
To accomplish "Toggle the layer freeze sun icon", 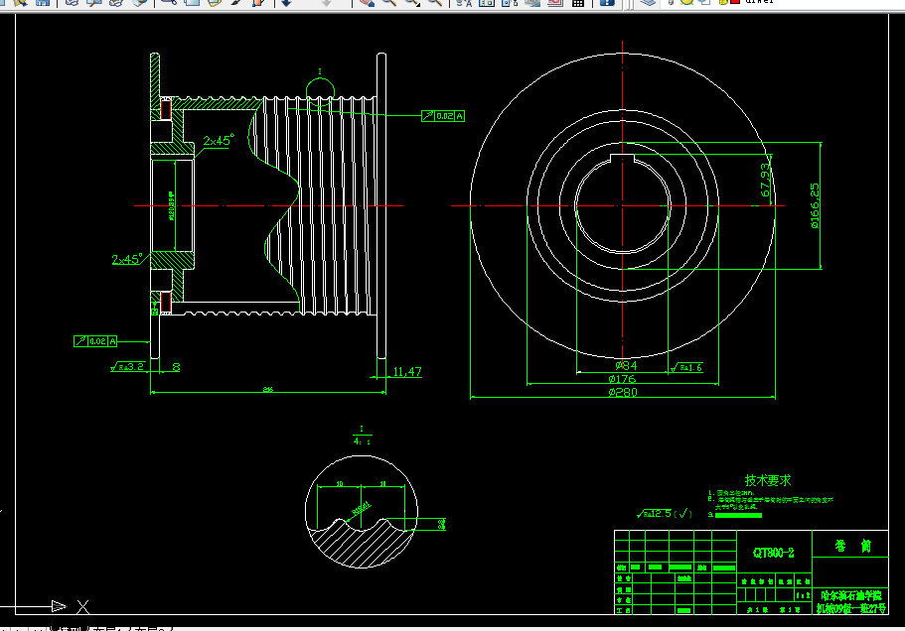I will pyautogui.click(x=686, y=2).
